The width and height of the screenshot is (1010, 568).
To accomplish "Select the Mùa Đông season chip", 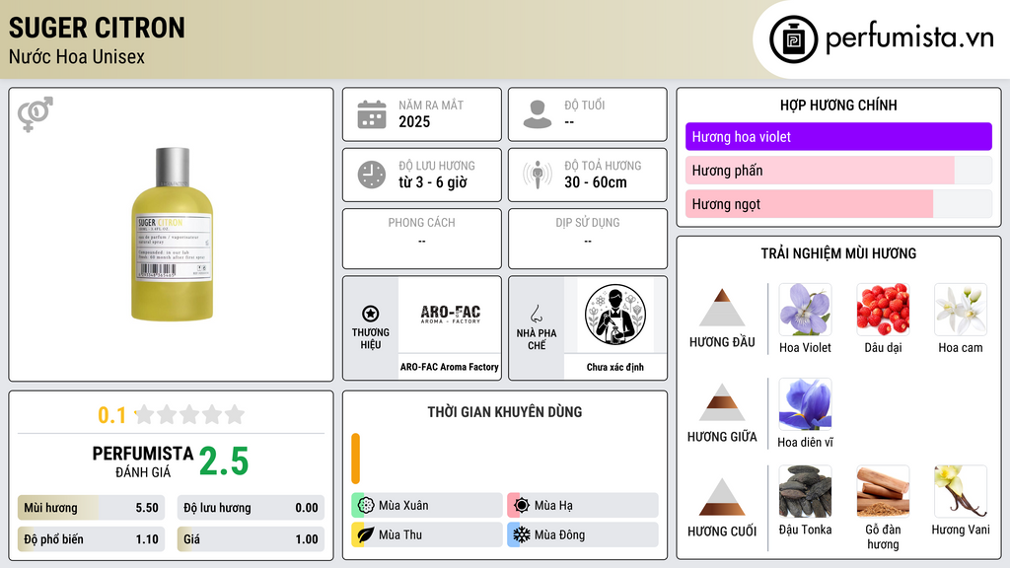I will (x=583, y=534).
